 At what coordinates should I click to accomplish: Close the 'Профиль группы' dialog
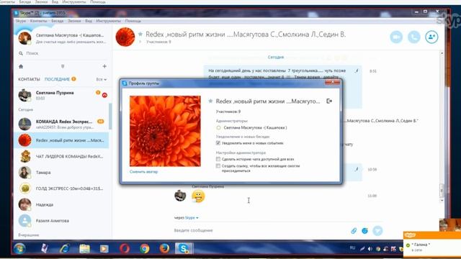[333, 83]
